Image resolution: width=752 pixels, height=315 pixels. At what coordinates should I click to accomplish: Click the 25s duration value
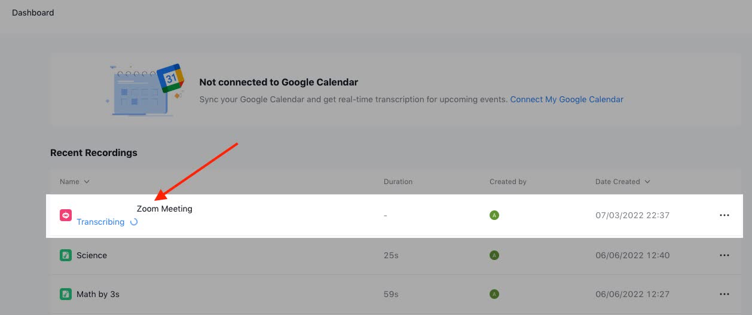point(391,255)
